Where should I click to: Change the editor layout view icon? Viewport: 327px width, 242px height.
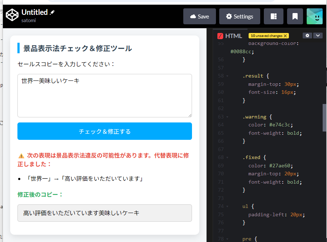(x=274, y=16)
